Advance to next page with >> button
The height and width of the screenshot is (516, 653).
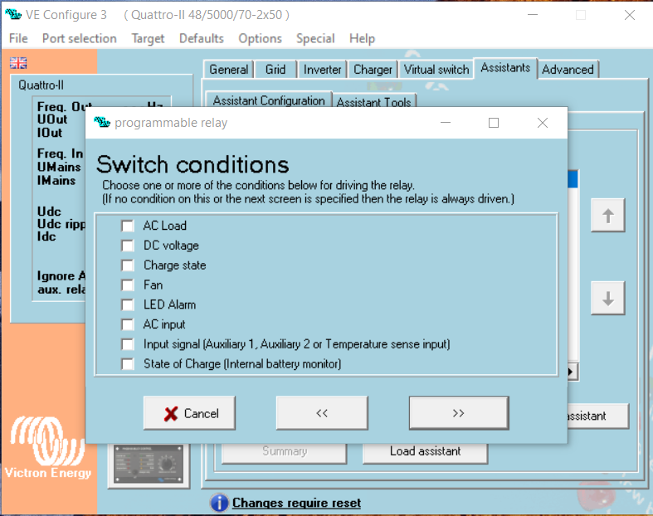pyautogui.click(x=459, y=413)
